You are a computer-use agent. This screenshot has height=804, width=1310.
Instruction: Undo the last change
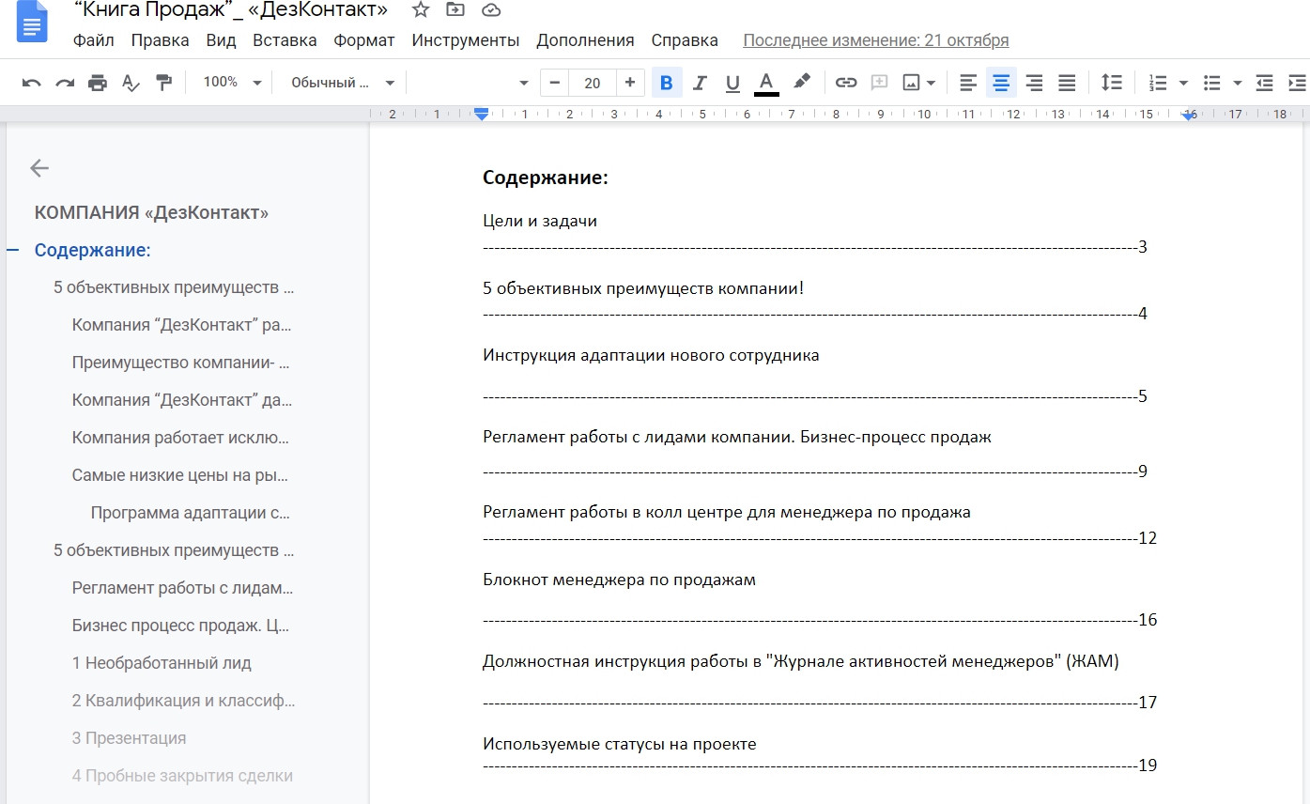point(31,83)
